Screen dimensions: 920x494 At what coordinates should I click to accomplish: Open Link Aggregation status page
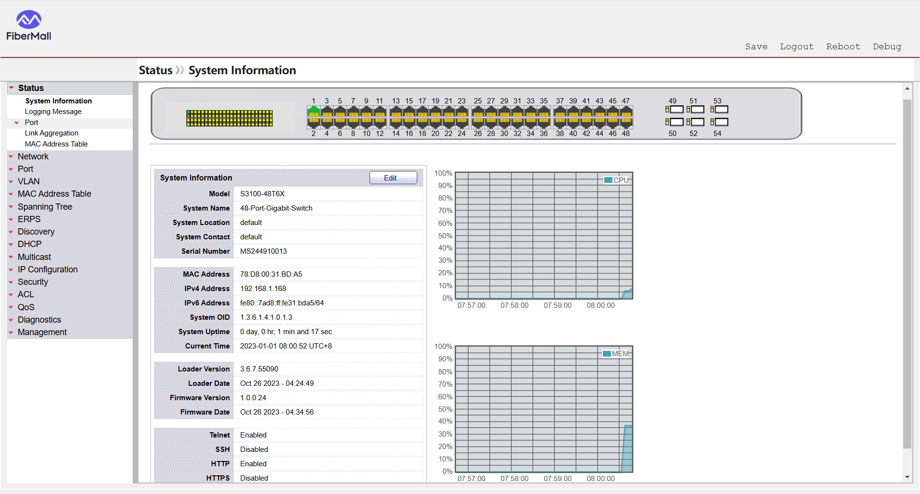coord(51,133)
